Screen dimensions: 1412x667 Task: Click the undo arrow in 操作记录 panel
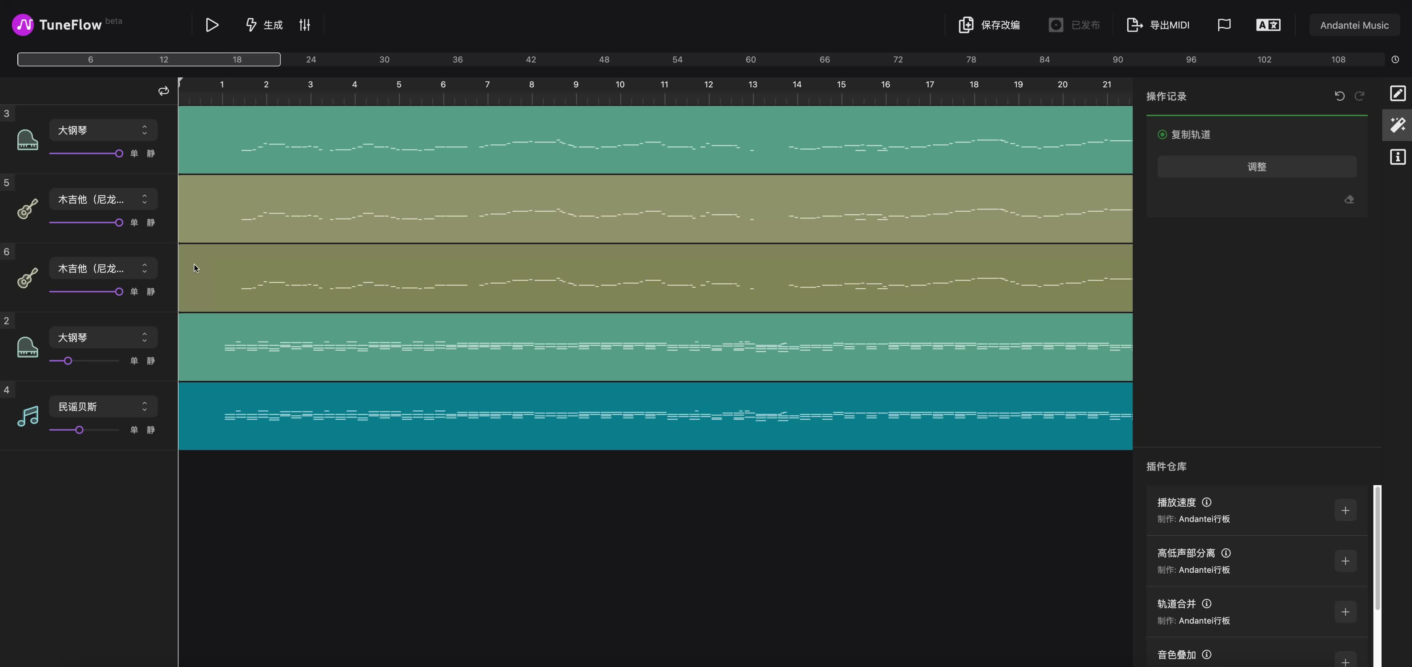point(1339,96)
